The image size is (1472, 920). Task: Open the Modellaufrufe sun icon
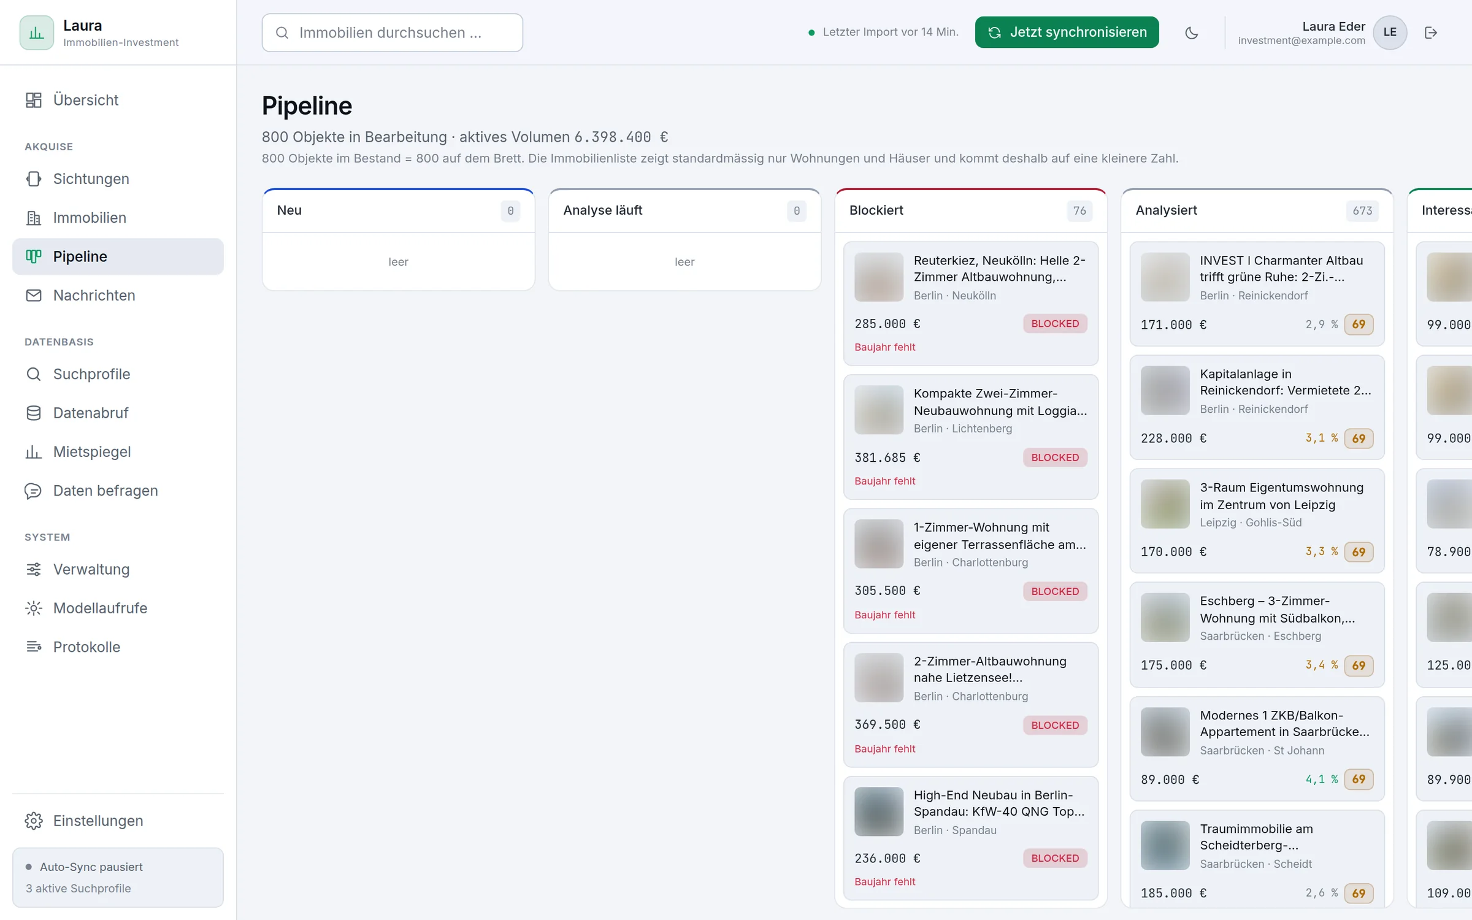tap(34, 608)
